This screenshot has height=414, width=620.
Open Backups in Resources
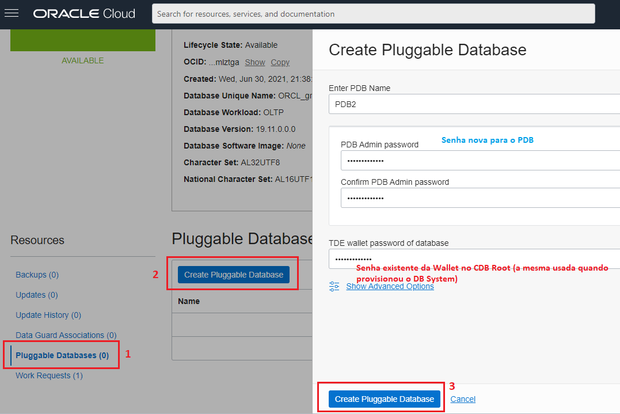[37, 275]
